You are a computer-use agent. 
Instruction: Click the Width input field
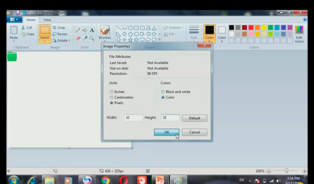pyautogui.click(x=133, y=118)
